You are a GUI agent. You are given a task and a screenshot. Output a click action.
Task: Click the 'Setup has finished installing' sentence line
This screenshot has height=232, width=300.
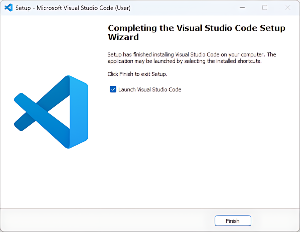point(192,54)
